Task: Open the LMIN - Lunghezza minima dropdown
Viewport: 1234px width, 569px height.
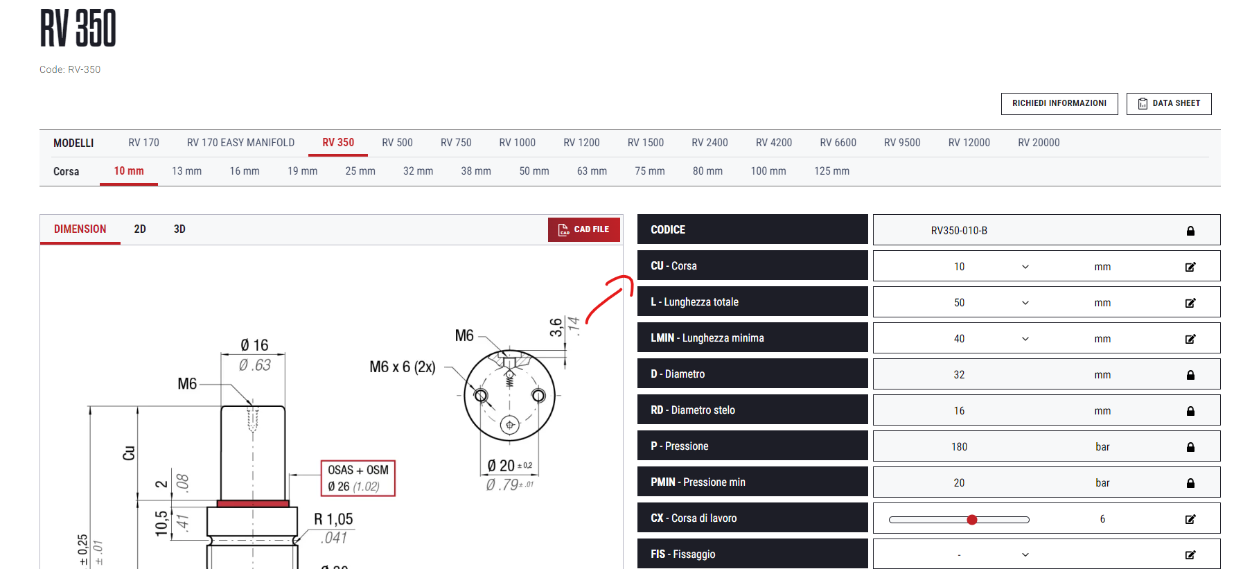Action: point(1025,339)
